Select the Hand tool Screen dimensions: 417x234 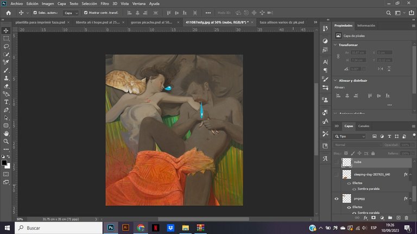point(6,133)
